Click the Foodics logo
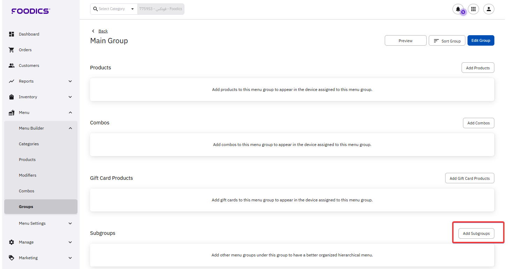 31,11
